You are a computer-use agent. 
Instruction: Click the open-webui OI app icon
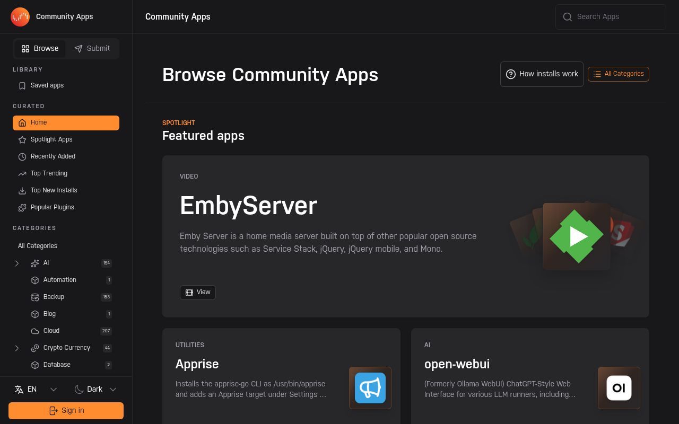click(619, 388)
